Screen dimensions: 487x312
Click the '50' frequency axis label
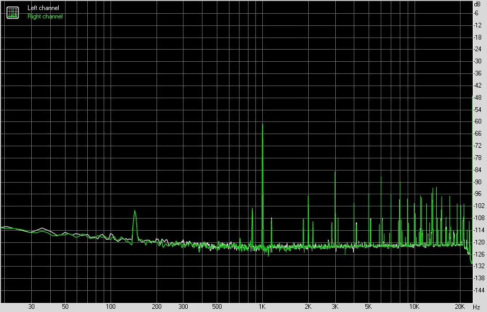coord(65,307)
